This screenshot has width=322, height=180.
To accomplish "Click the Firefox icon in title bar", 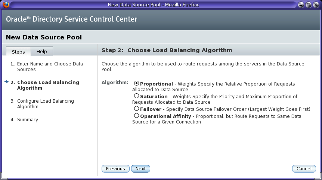I will (6, 4).
